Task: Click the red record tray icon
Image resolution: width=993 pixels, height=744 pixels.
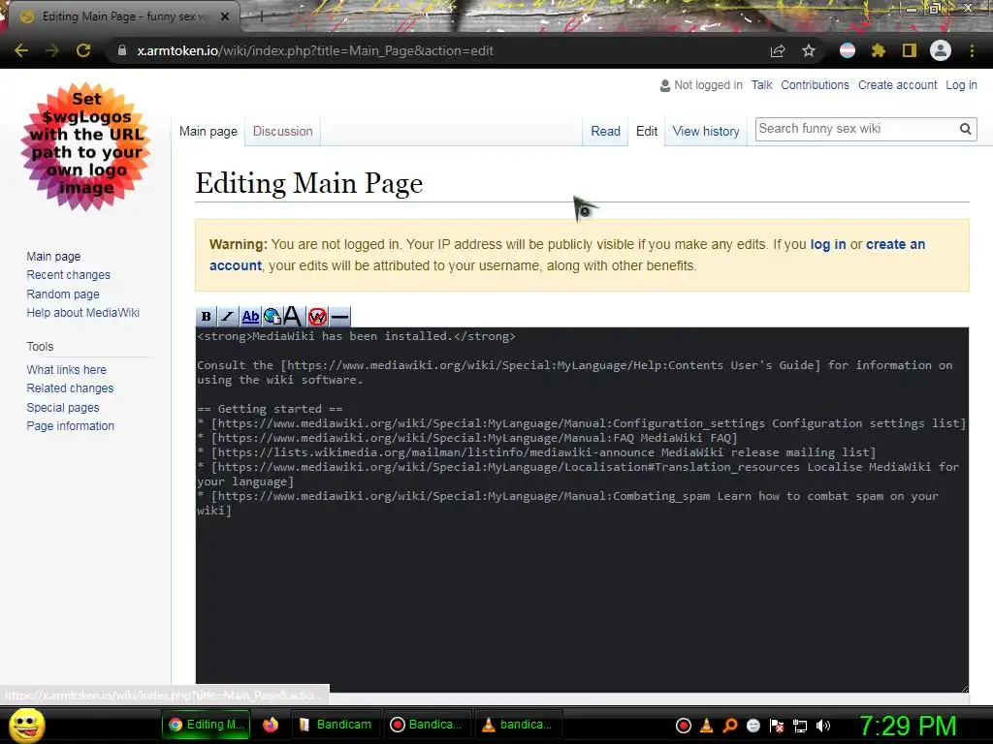Action: [x=684, y=726]
